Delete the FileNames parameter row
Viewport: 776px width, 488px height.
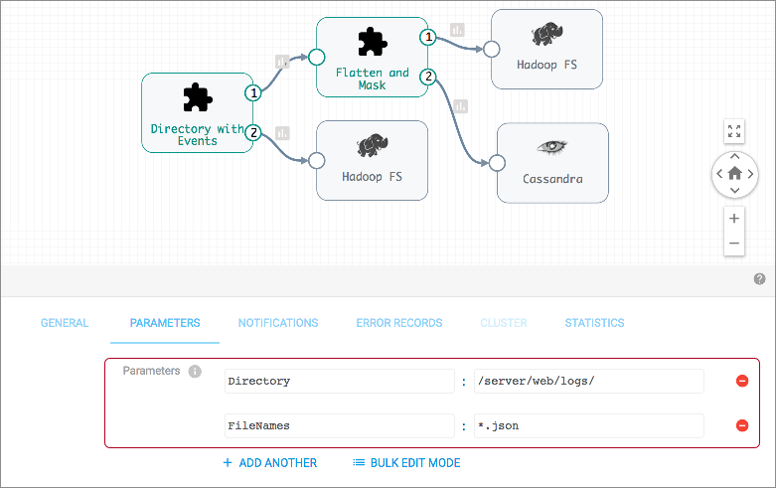(x=741, y=425)
